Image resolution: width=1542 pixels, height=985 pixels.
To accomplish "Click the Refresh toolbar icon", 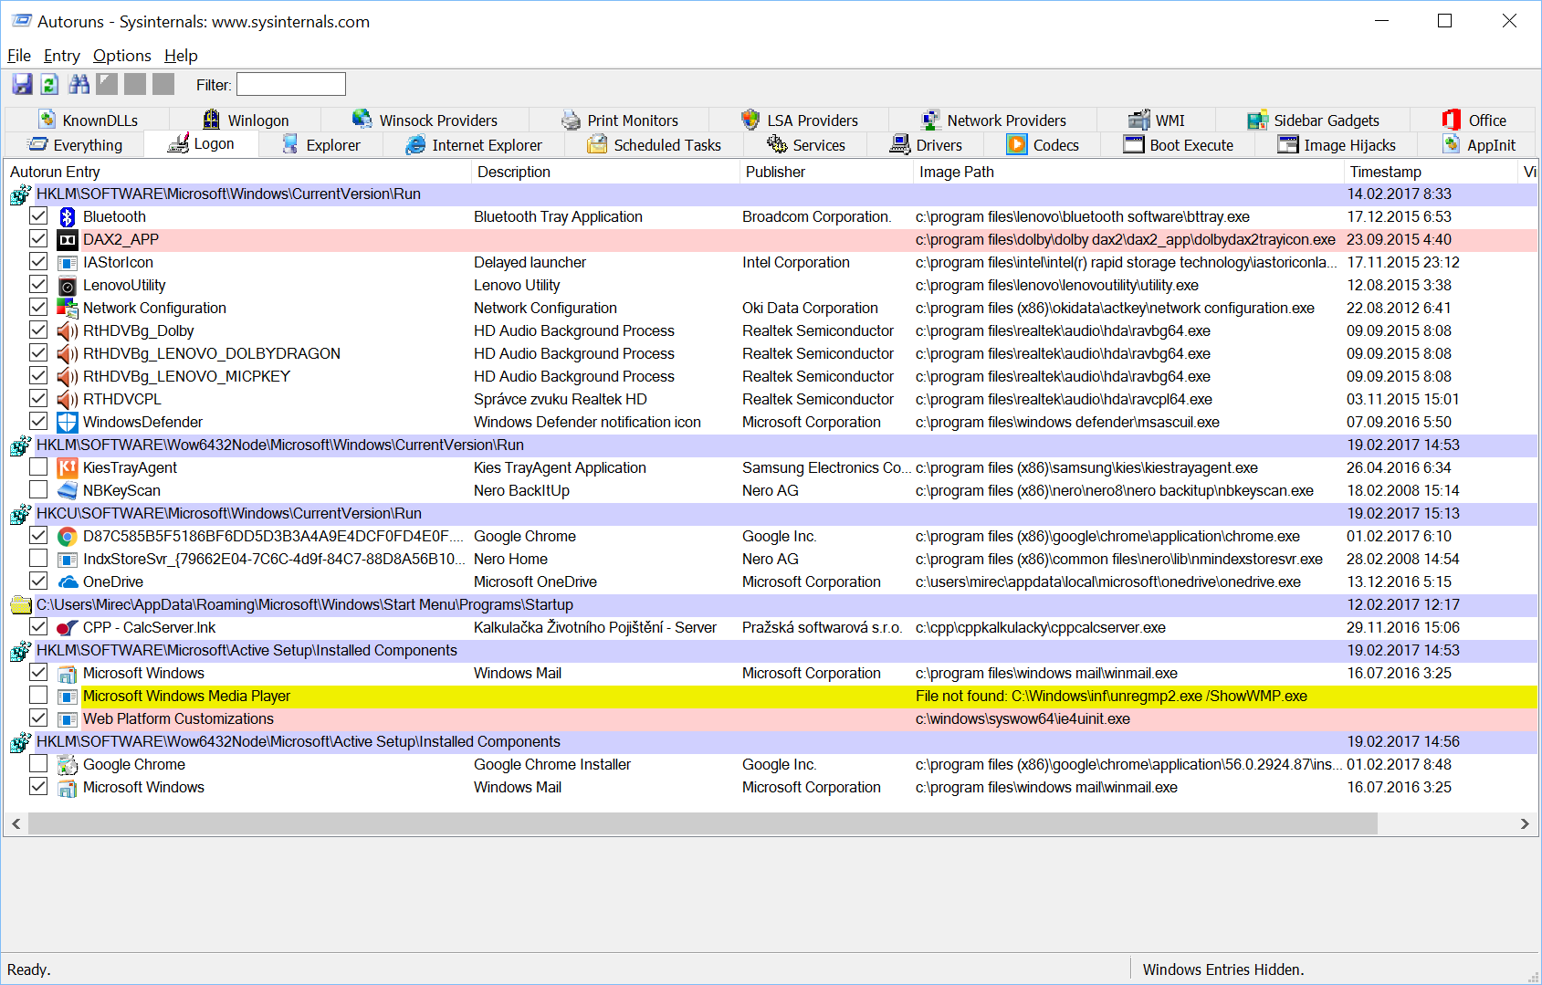I will tap(50, 85).
